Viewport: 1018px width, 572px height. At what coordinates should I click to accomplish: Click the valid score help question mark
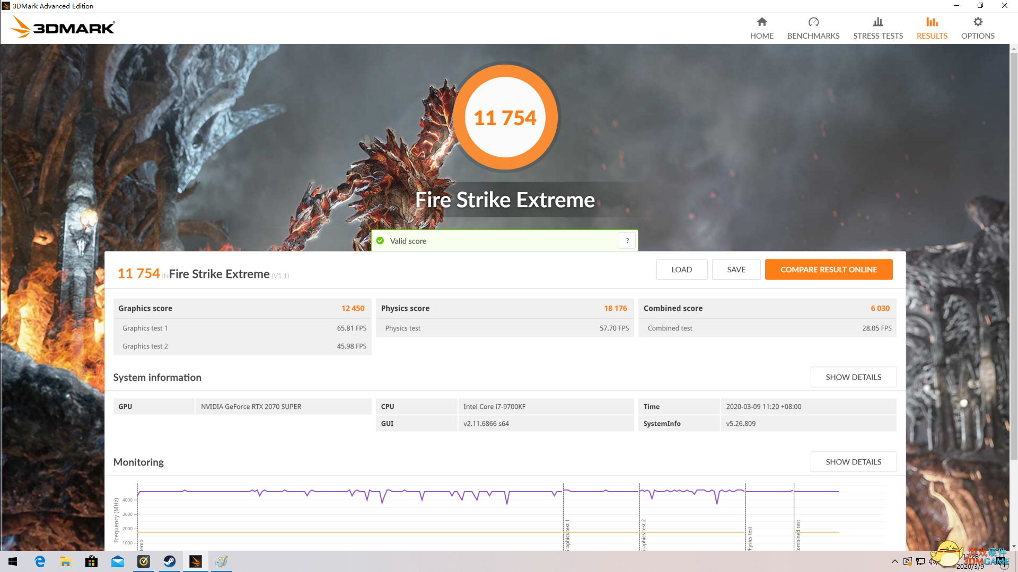627,241
